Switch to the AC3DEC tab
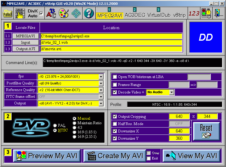 coord(135,15)
